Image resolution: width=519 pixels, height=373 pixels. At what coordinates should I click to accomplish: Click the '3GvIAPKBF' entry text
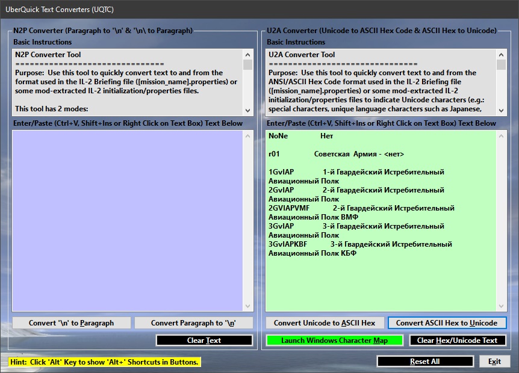288,244
